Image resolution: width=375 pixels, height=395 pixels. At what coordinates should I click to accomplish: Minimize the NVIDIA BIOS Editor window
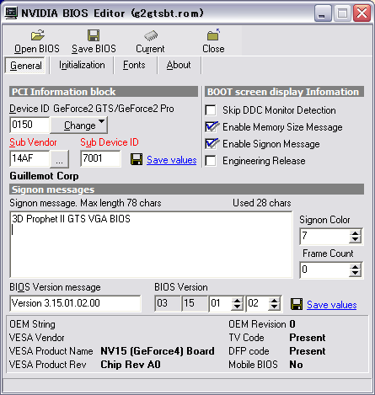tap(322, 13)
